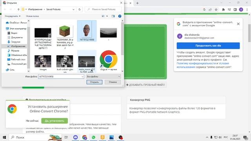Open the dialog Help question-mark icon
Screen dimensions: 251x141
tap(120, 16)
